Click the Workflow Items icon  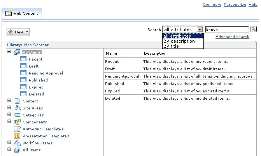pos(18,143)
